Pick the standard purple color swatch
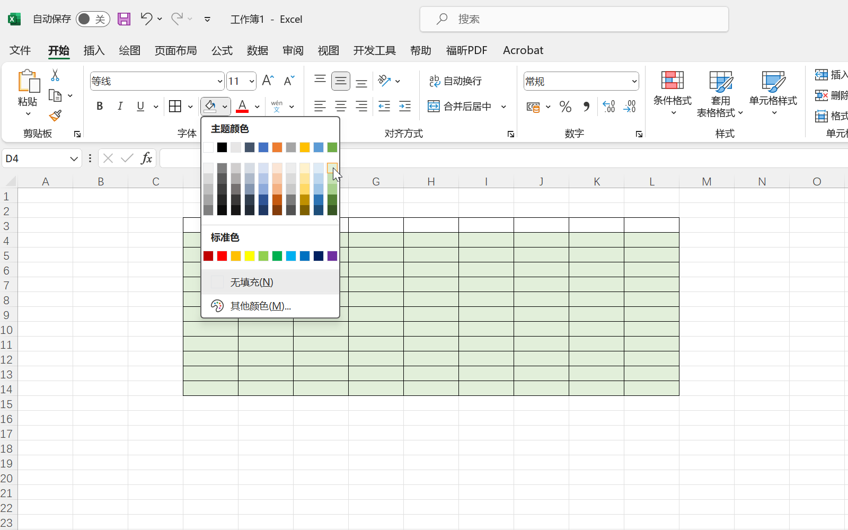848x530 pixels. 332,256
